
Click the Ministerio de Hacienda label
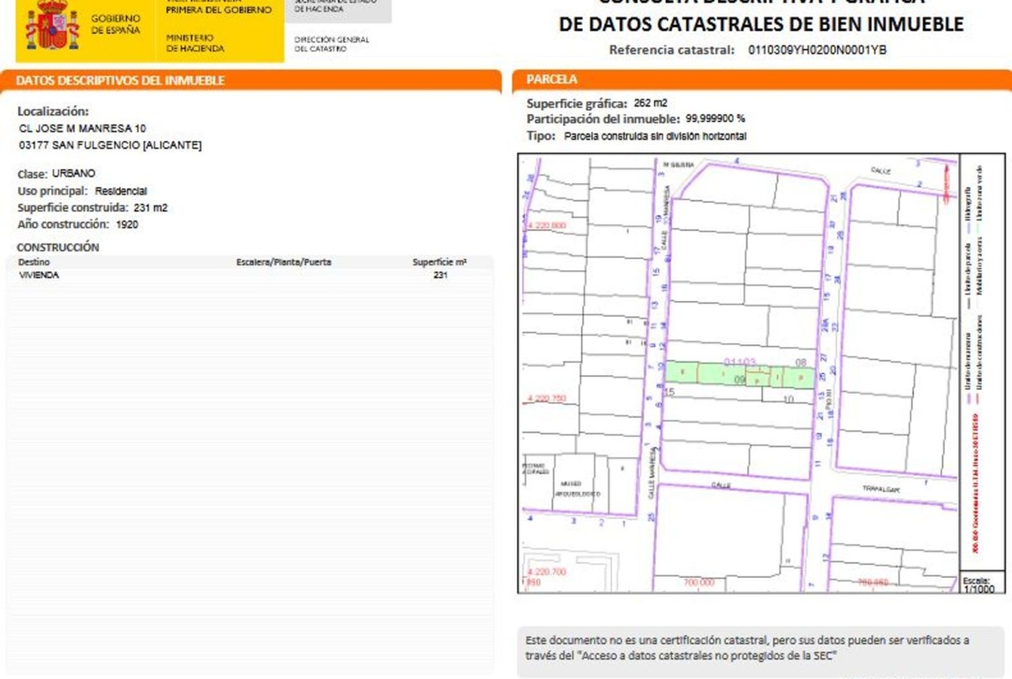pyautogui.click(x=195, y=44)
